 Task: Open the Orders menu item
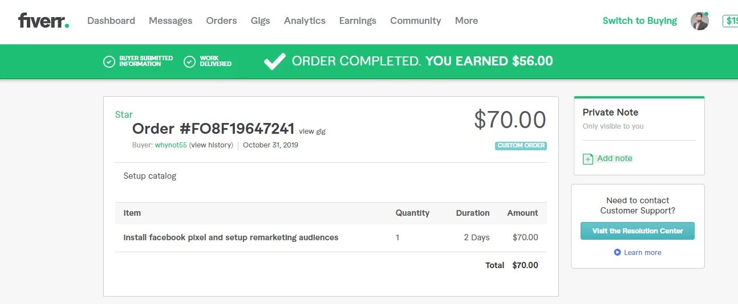coord(221,21)
